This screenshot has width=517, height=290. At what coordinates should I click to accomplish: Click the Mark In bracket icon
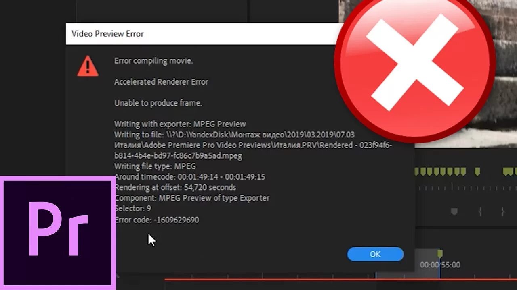point(481,211)
